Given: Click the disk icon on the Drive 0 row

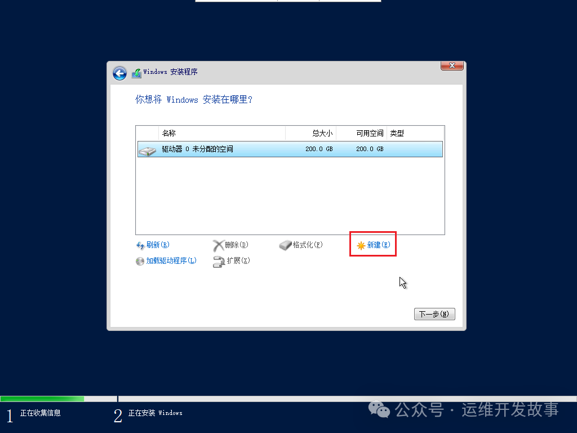Looking at the screenshot, I should tap(147, 150).
